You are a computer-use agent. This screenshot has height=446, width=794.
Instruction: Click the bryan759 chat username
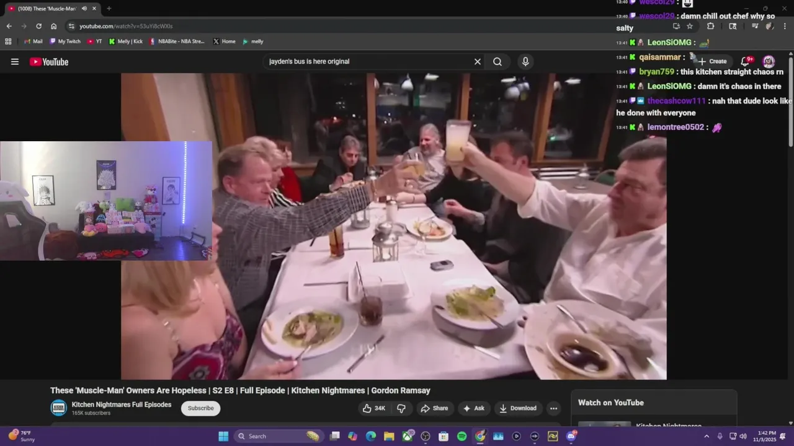656,72
